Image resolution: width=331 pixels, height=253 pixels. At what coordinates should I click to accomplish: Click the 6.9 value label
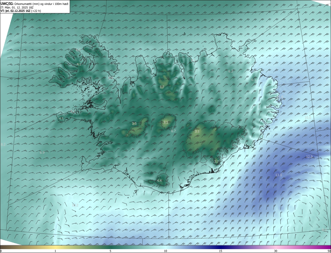coord(42,152)
